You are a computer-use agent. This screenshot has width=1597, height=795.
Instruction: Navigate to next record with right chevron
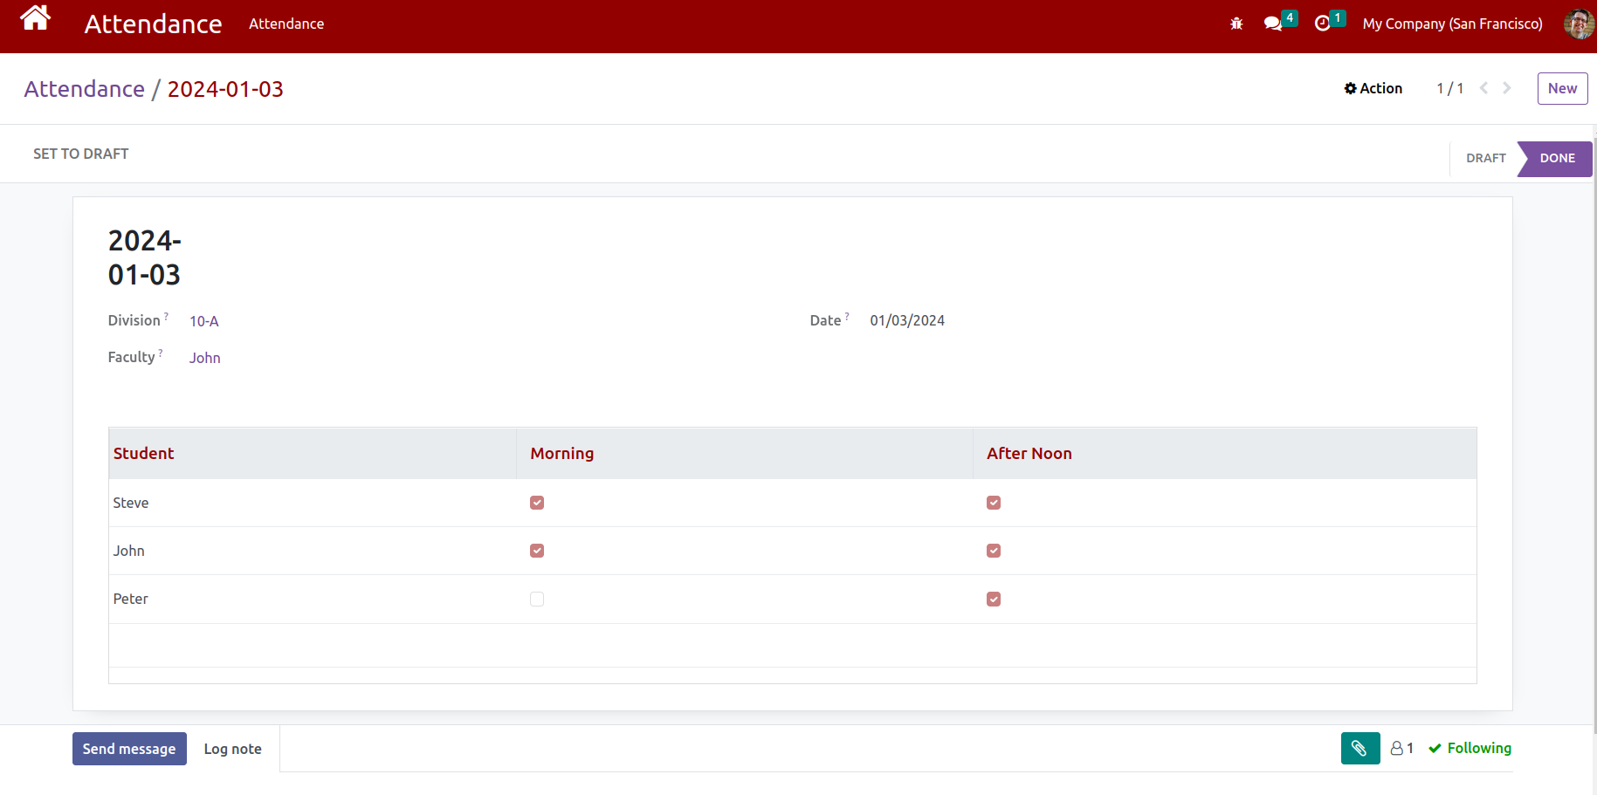tap(1506, 88)
